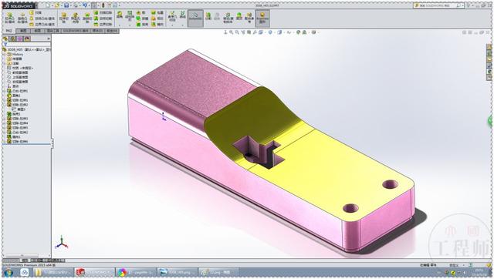Click Edit Appearance colored ball icon
This screenshot has height=279, width=494.
click(x=298, y=32)
